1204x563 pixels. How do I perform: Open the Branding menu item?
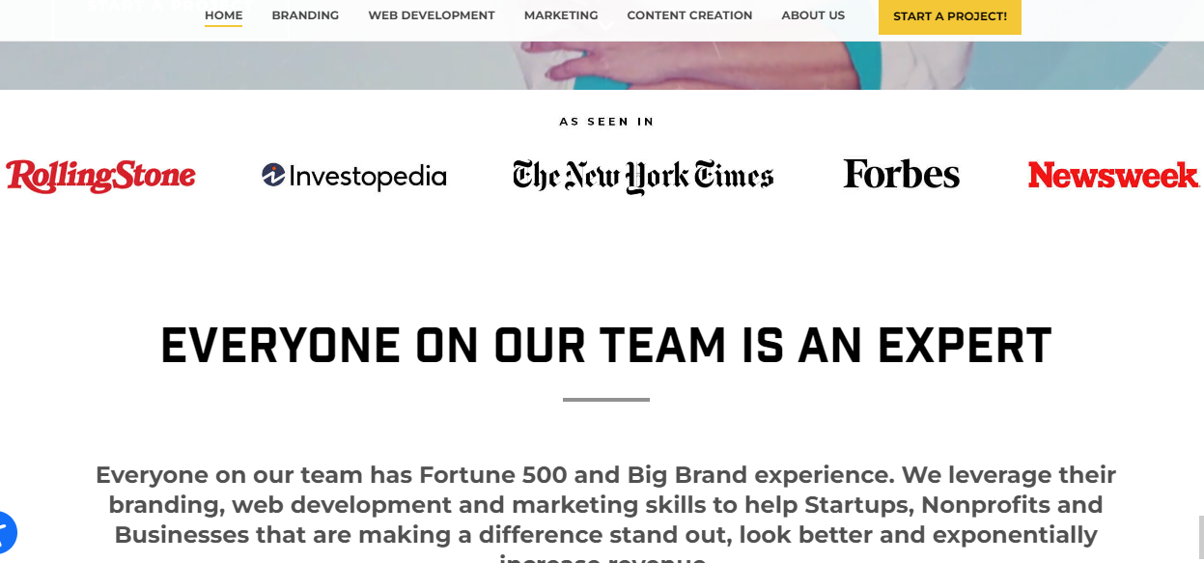tap(305, 15)
